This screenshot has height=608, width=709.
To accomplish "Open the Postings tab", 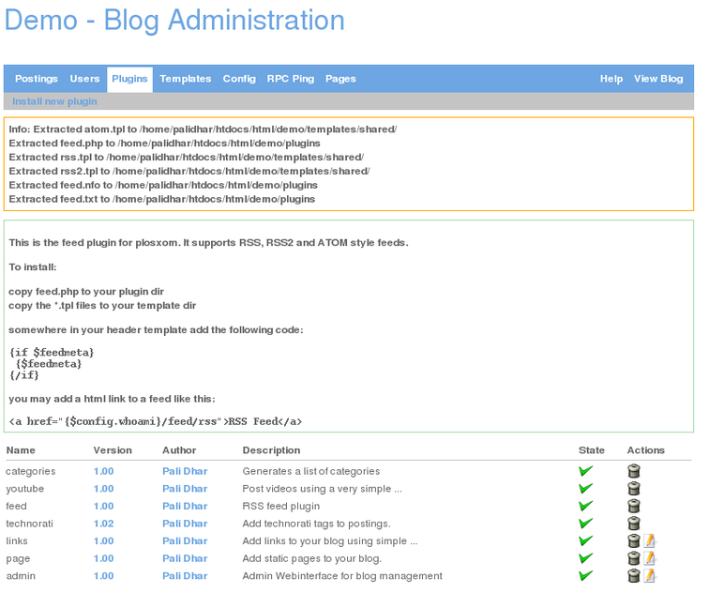I will 37,79.
